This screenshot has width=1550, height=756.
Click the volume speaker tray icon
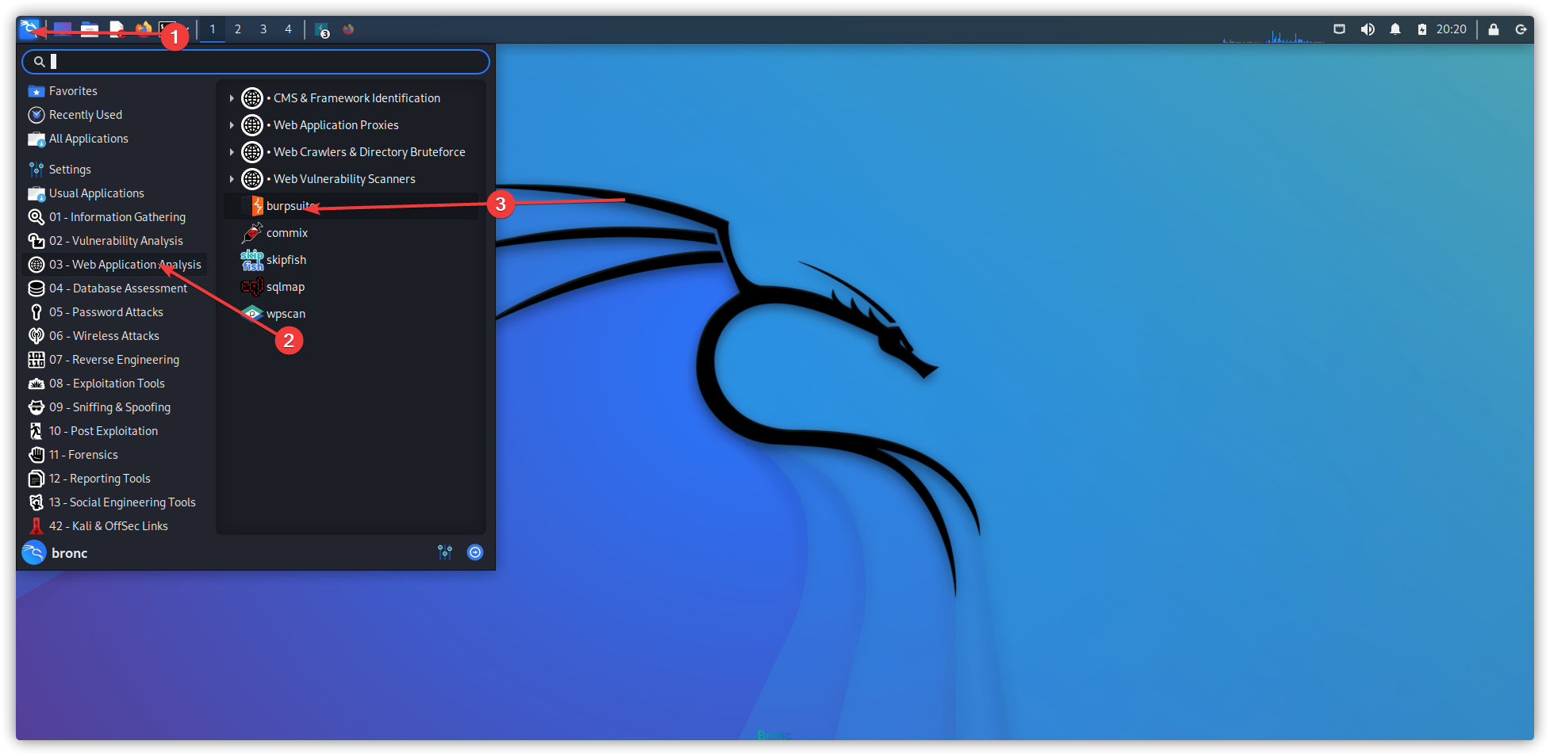pos(1368,29)
